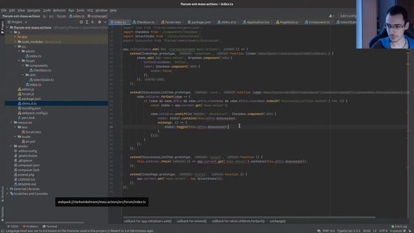Open the Event Log
Image resolution: width=414 pixels, height=233 pixels.
pyautogui.click(x=399, y=227)
